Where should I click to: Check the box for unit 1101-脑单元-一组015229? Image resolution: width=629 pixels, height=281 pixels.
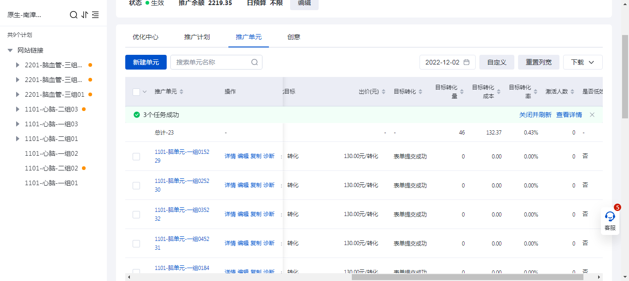pos(136,157)
